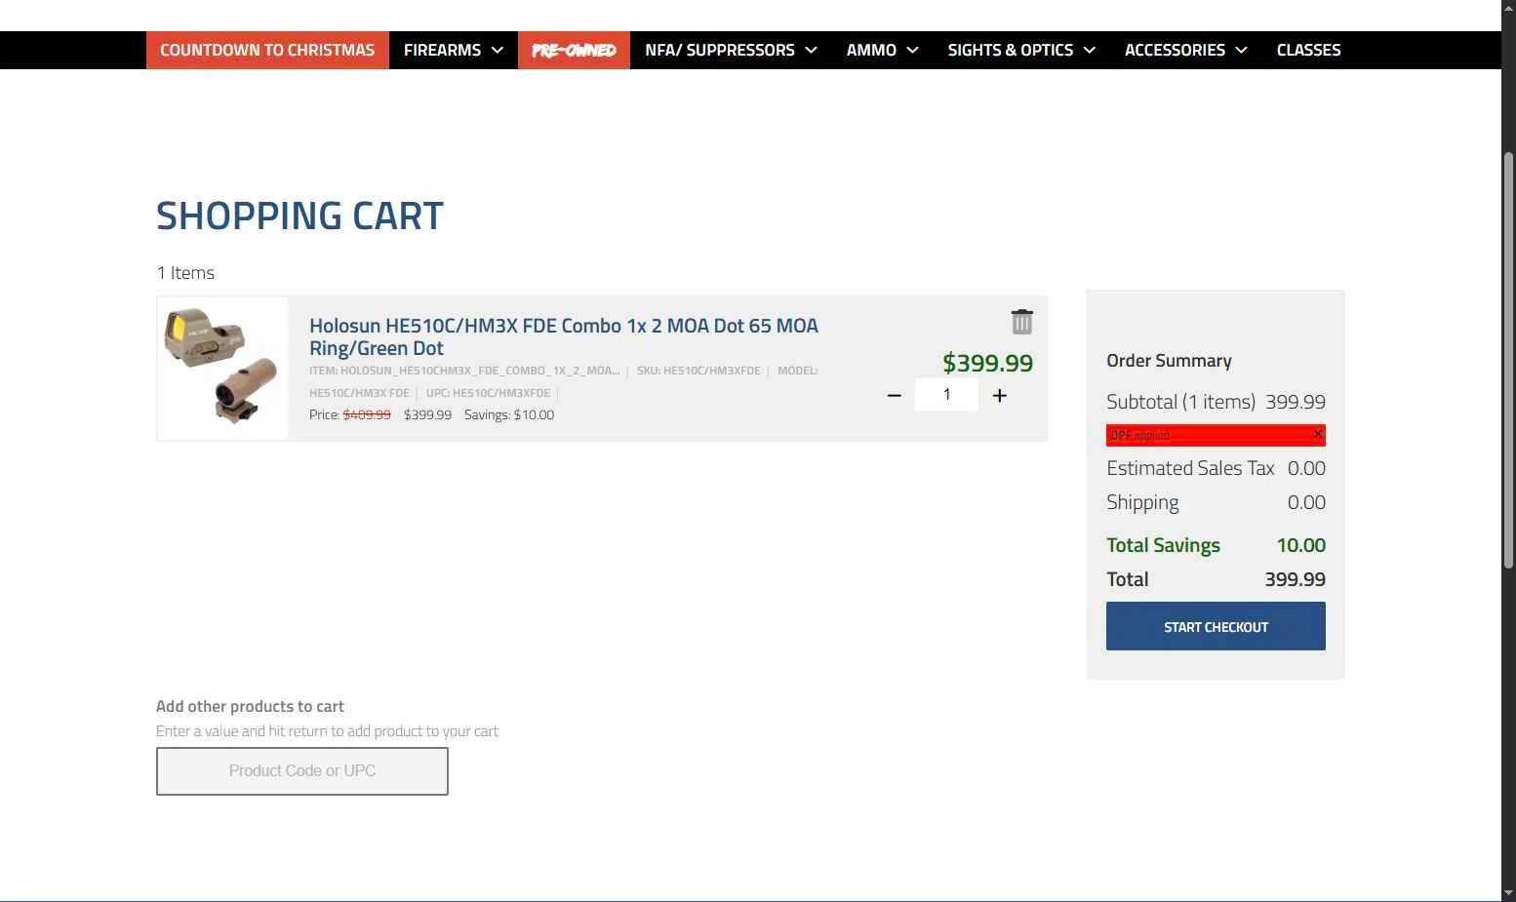This screenshot has height=902, width=1516.
Task: Click the SKU: HE510C/HM3XFDE text
Action: pos(698,371)
